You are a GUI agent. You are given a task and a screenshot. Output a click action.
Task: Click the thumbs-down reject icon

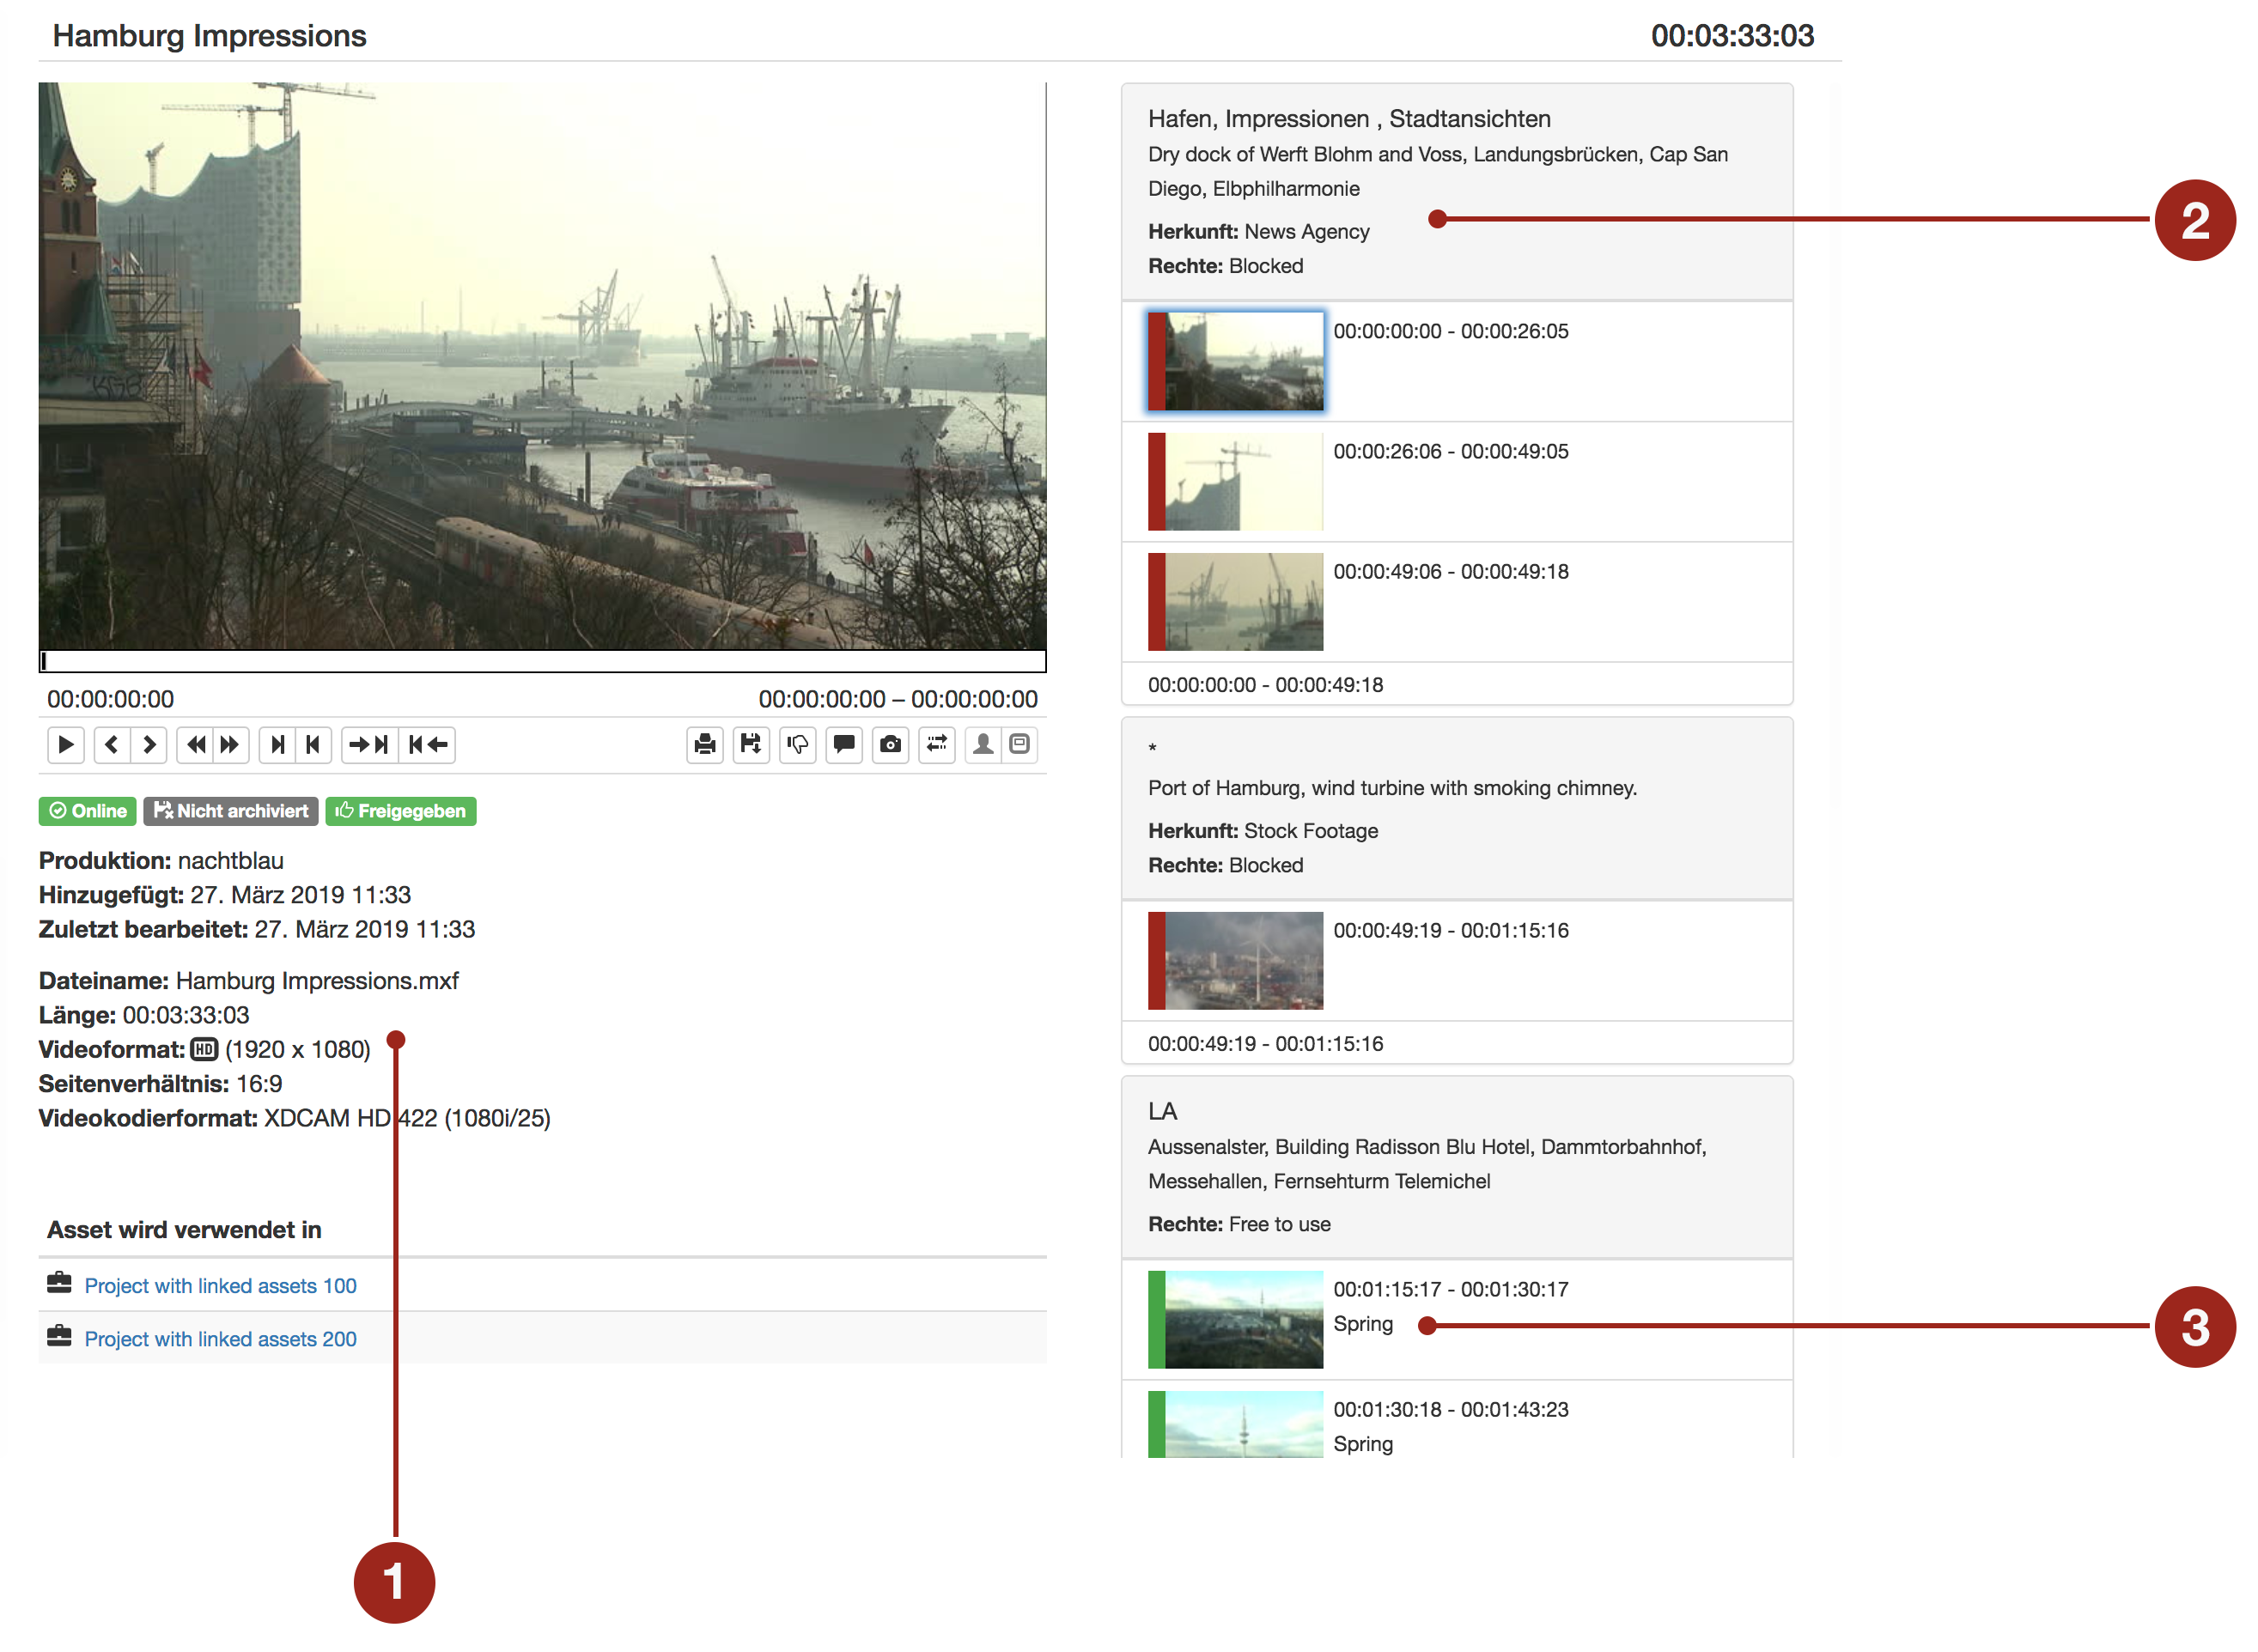[798, 745]
